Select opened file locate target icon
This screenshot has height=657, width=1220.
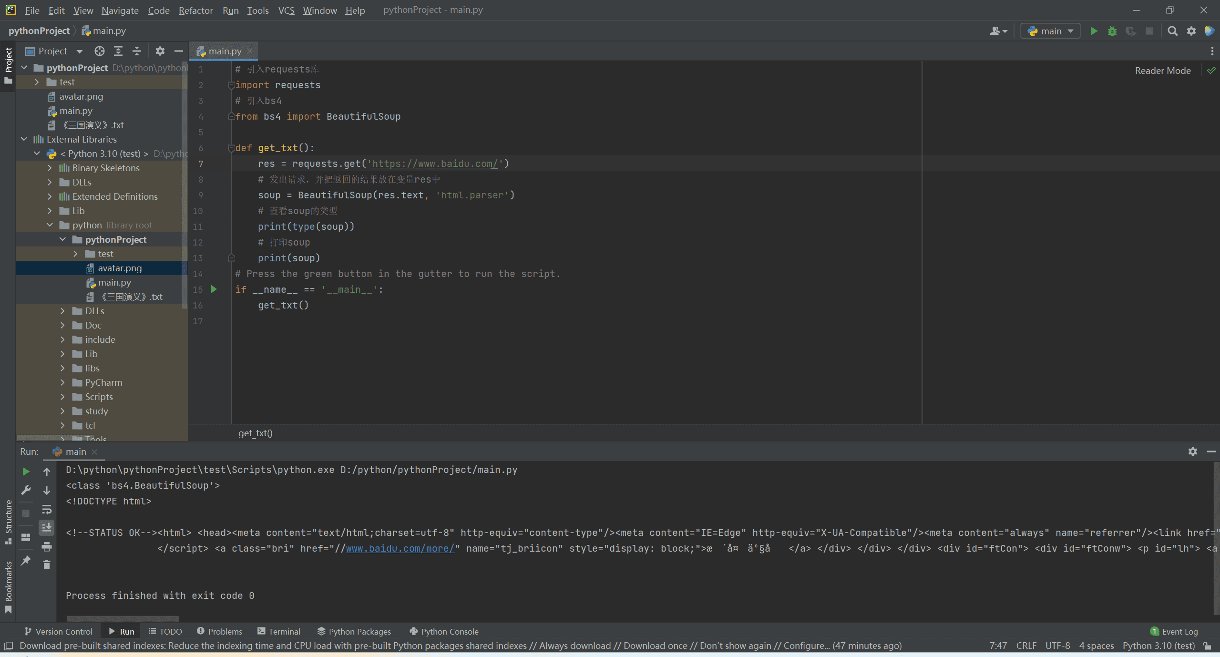tap(99, 51)
